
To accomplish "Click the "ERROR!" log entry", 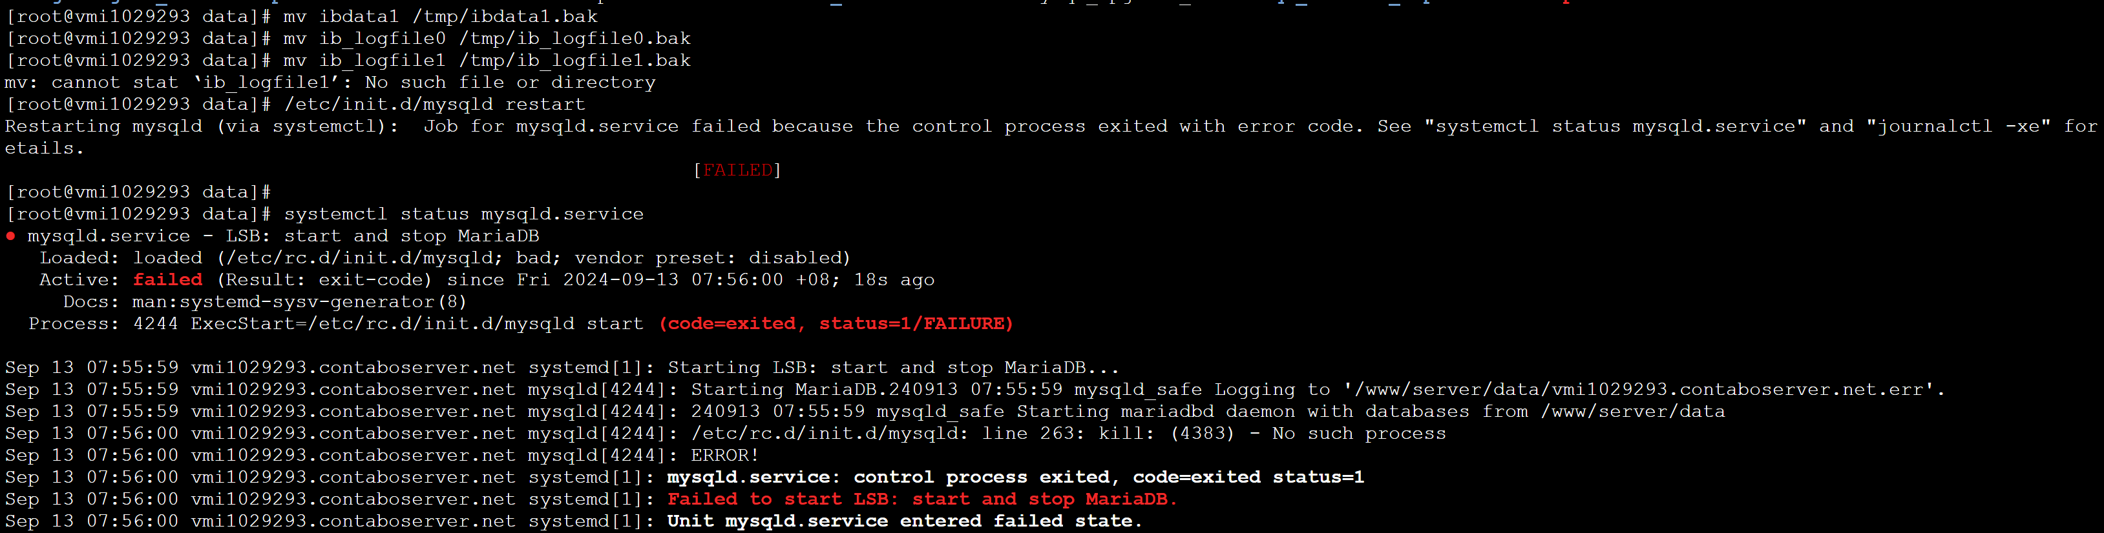I will click(724, 456).
